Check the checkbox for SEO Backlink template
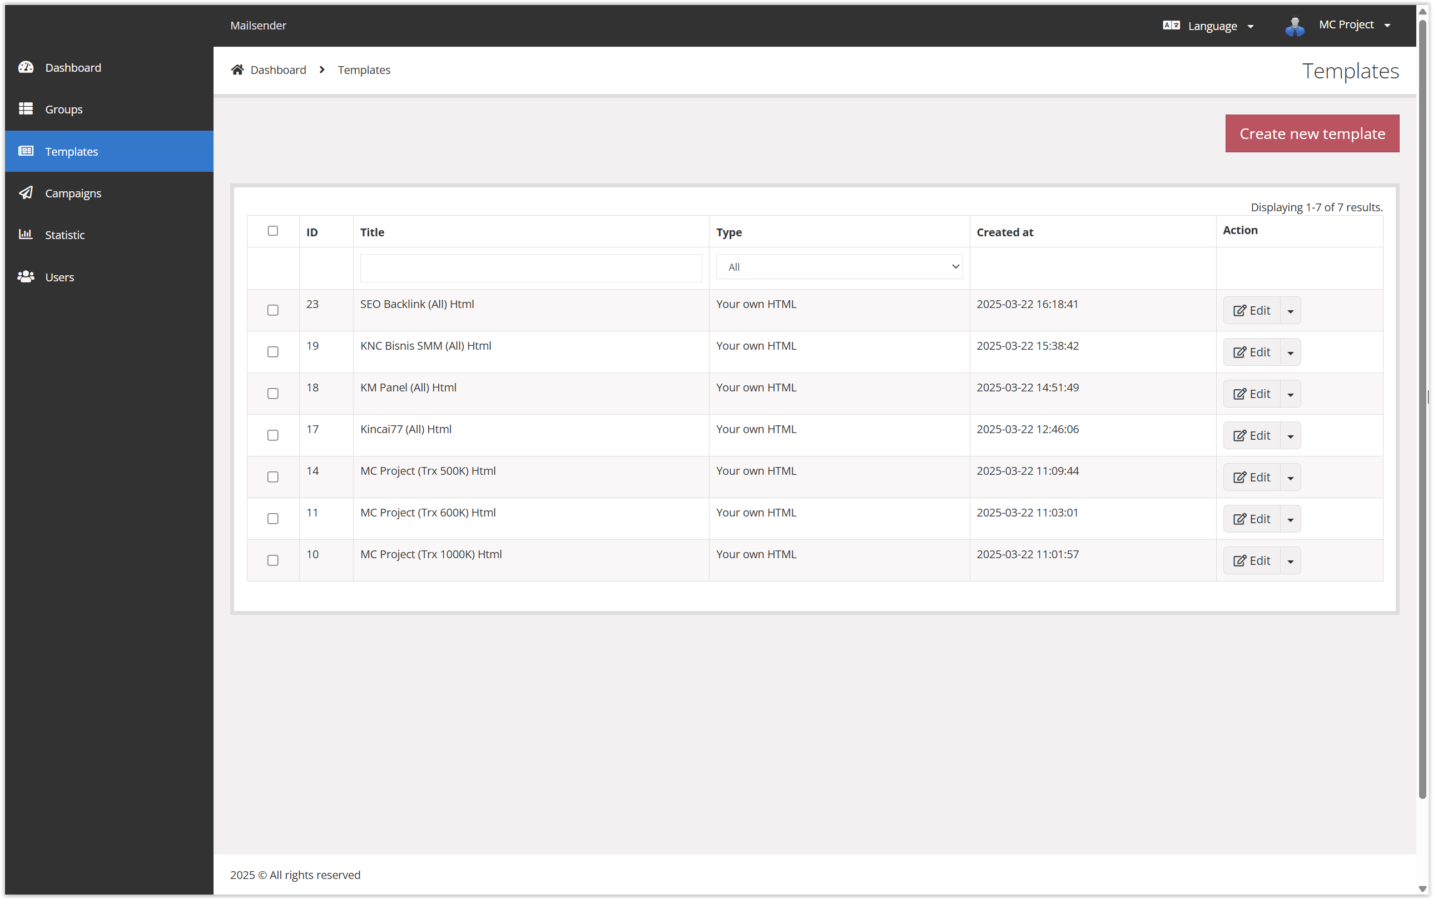This screenshot has width=1433, height=899. coord(272,310)
